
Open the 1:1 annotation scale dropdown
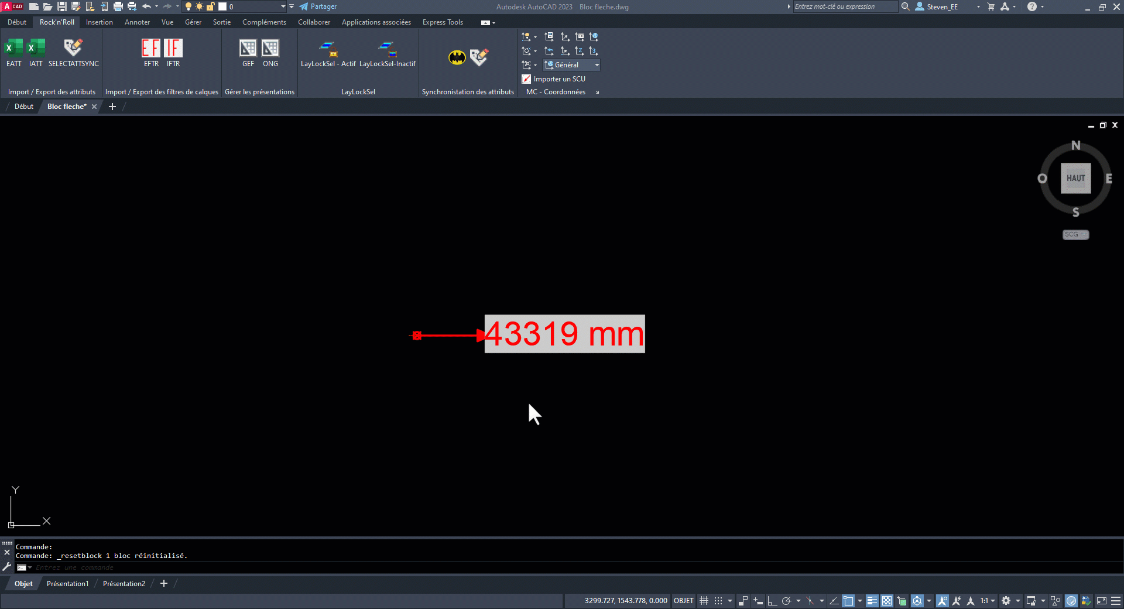point(988,600)
